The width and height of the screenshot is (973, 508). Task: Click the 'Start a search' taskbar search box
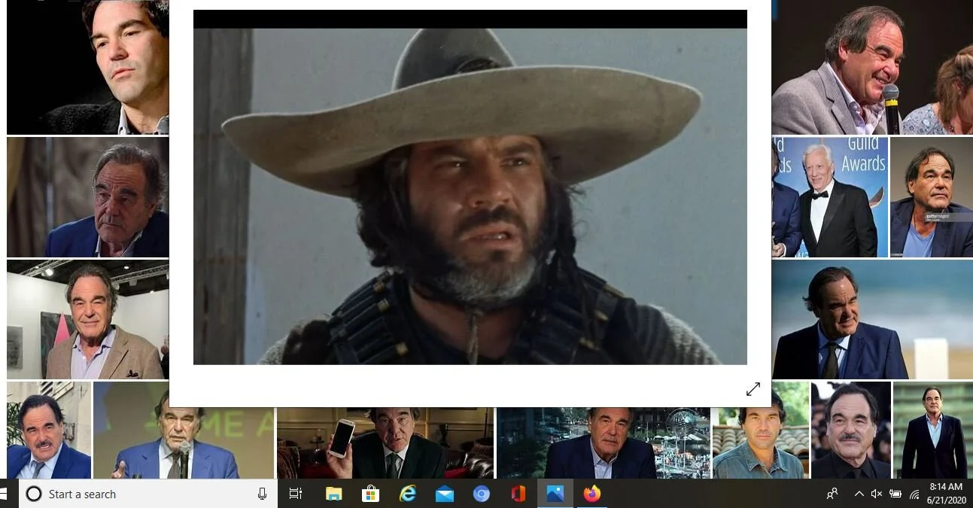tap(148, 494)
